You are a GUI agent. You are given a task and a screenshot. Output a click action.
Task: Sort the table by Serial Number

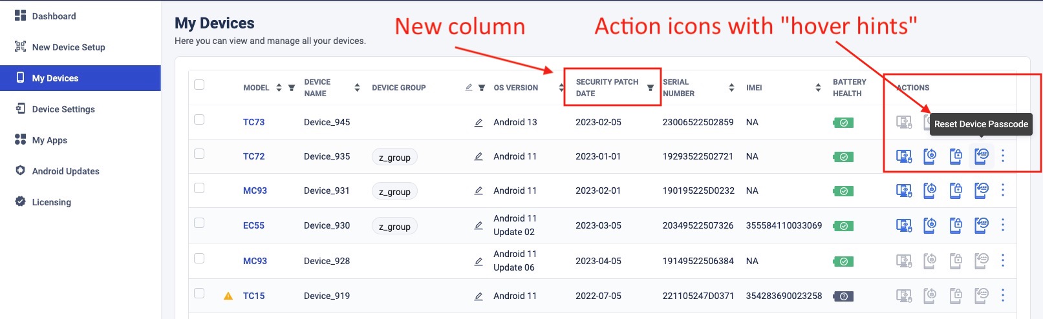[x=731, y=88]
